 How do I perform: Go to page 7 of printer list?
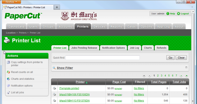coord(176,75)
